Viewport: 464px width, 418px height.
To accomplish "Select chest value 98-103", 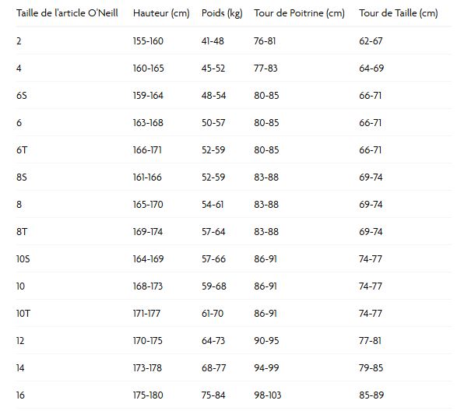I will point(268,395).
